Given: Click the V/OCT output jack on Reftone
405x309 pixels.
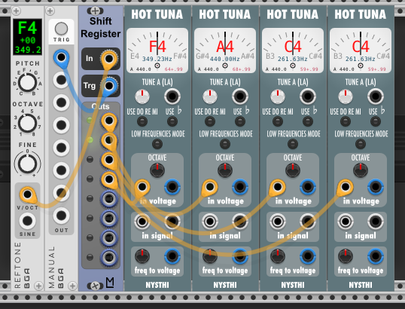Looking at the screenshot, I should click(27, 194).
